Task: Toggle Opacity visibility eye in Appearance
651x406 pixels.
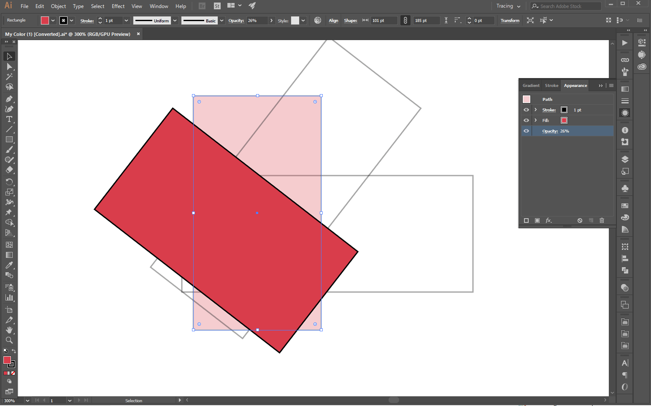Action: [x=526, y=131]
